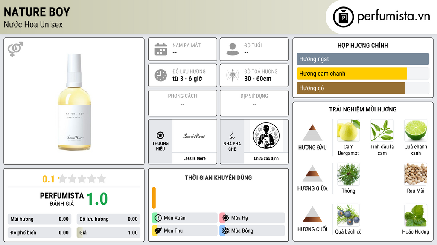Click the Hương giữa pyramid icon
Viewport: 437px width, 245px height.
(312, 174)
